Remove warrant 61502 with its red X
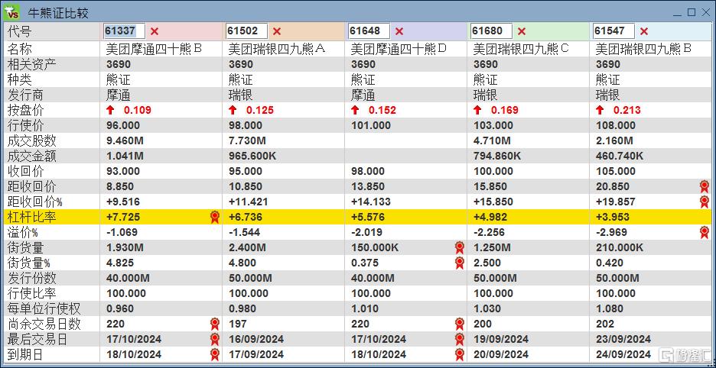716x368 pixels. point(277,31)
